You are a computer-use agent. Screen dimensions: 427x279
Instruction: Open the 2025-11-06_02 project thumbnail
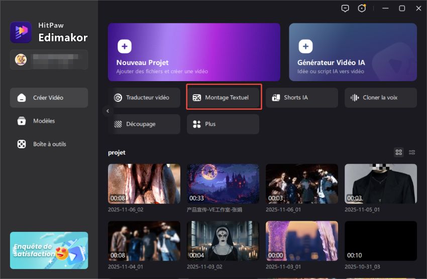tap(144, 184)
